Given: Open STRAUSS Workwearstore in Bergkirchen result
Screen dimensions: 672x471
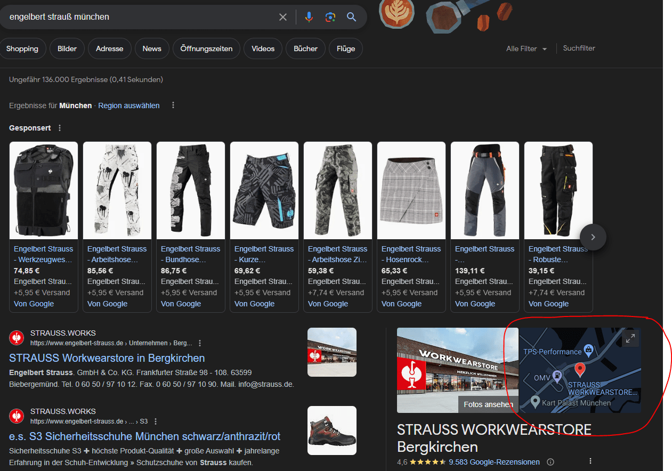Looking at the screenshot, I should [107, 358].
